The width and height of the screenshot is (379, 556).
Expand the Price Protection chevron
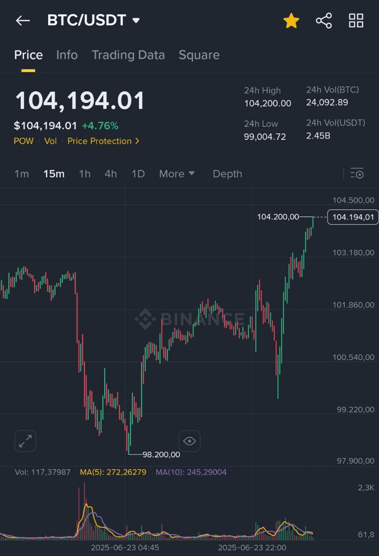137,141
